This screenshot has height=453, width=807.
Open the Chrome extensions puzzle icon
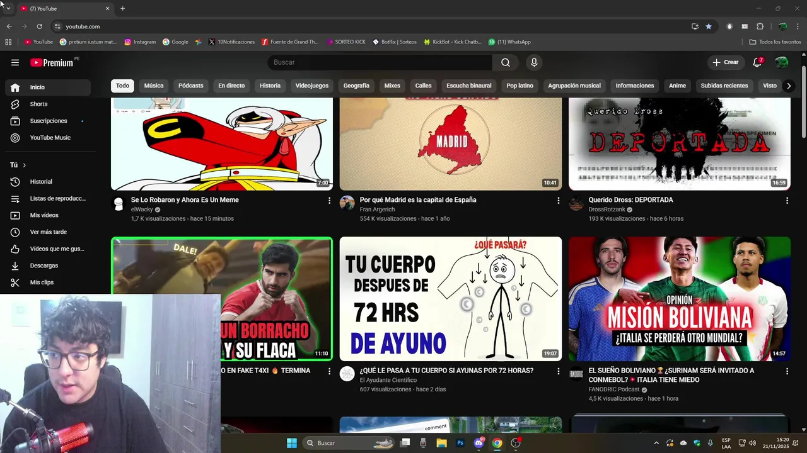click(760, 26)
